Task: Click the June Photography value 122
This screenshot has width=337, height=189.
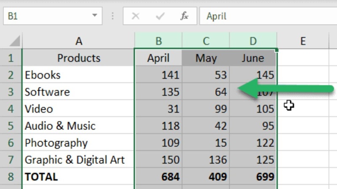Action: (253, 142)
